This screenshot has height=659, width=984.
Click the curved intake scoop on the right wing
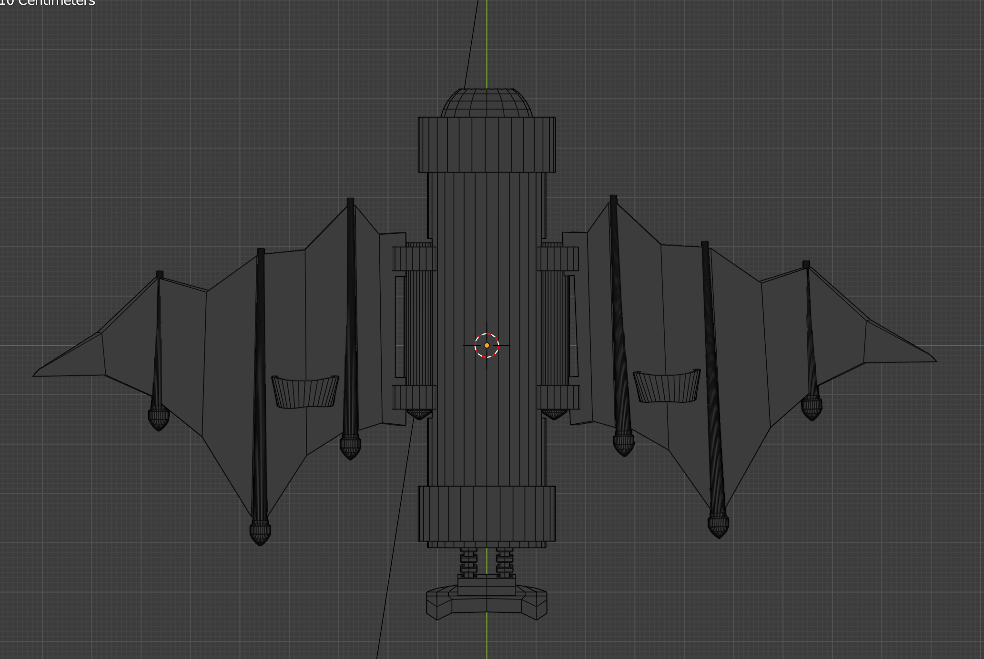point(667,387)
